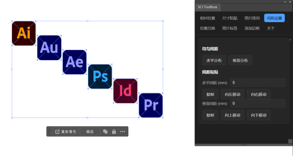
Task: Click the 向上移动 button
Action: 232,115
